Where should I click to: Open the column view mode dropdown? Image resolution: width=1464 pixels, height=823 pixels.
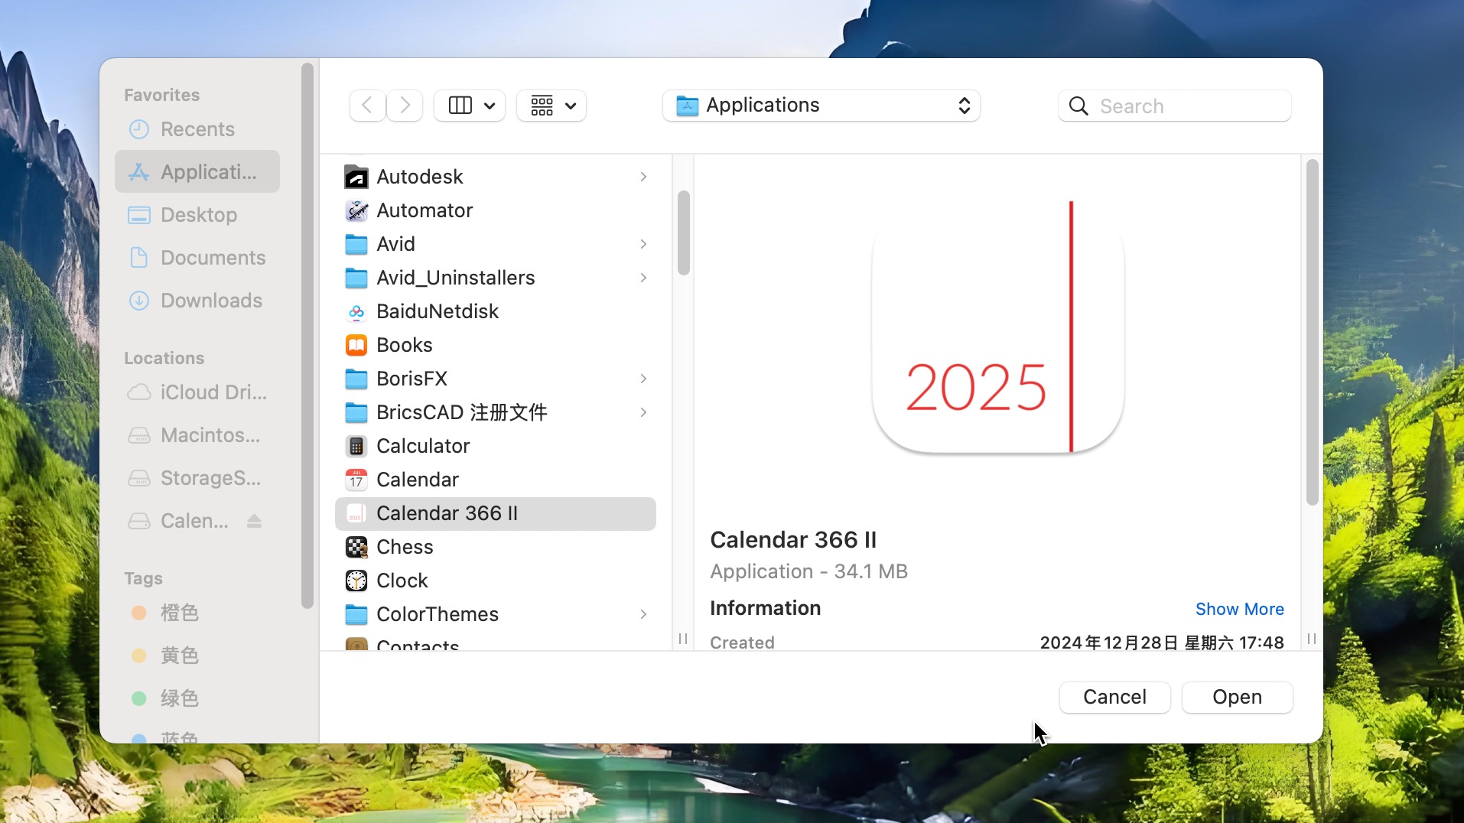[470, 106]
